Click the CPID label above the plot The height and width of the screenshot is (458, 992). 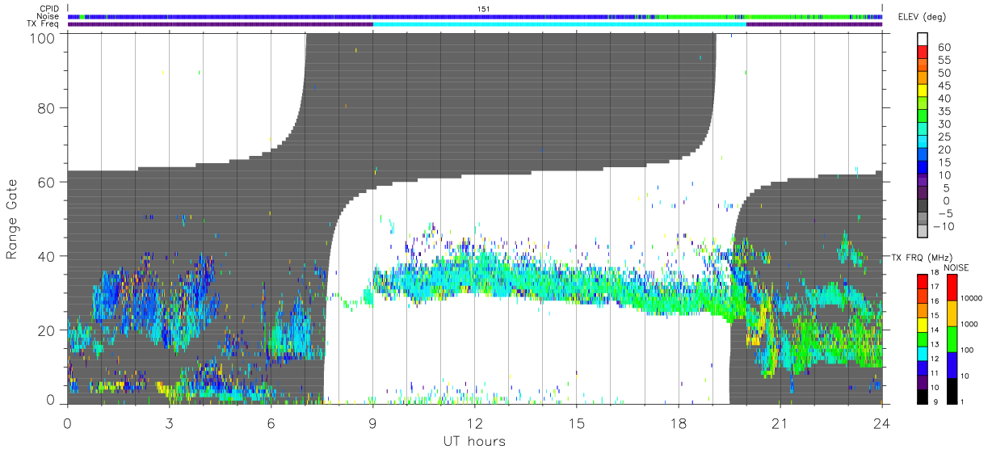(49, 9)
